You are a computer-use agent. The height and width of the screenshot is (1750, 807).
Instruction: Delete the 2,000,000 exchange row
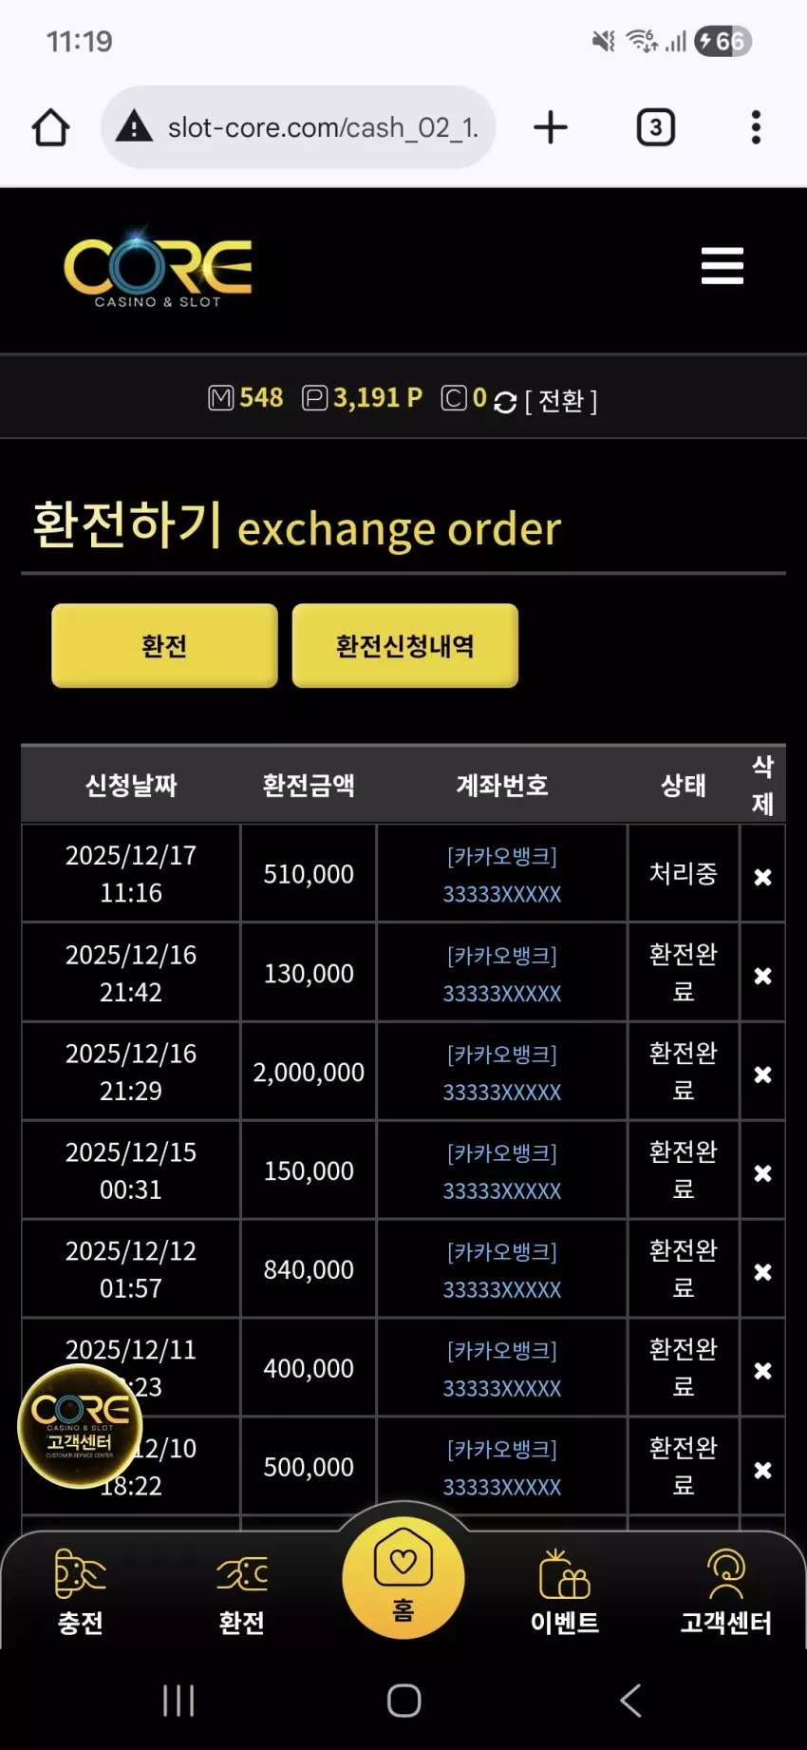point(762,1075)
